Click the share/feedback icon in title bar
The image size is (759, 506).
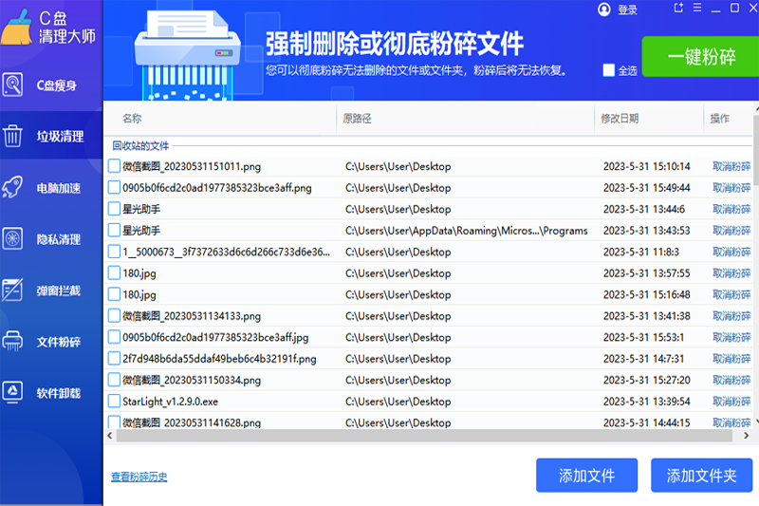click(678, 9)
